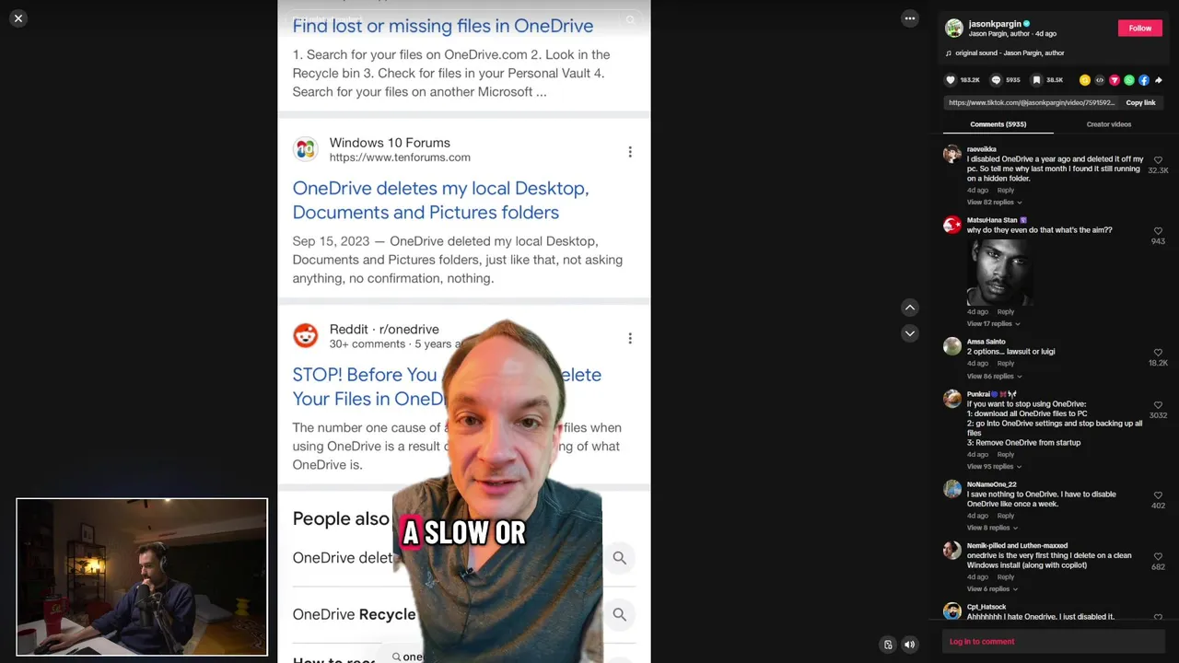Image resolution: width=1179 pixels, height=663 pixels.
Task: Bookmark the video with the favorites icon
Action: coord(1036,80)
